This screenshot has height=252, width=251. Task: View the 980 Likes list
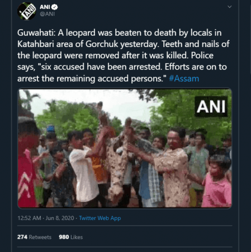tap(71, 237)
